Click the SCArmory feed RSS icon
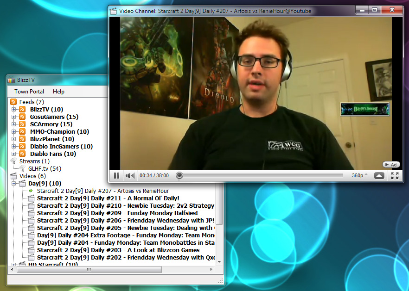409x291 pixels. click(22, 124)
